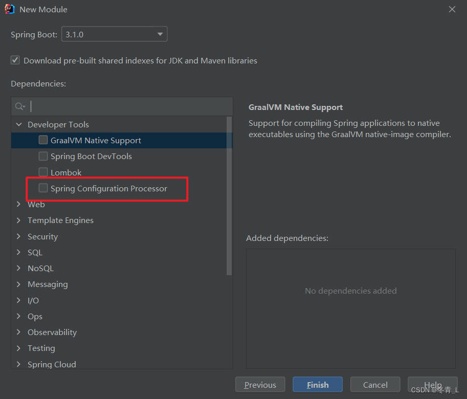Check the GraalVM Native Support dependency
This screenshot has height=399, width=467.
(43, 140)
